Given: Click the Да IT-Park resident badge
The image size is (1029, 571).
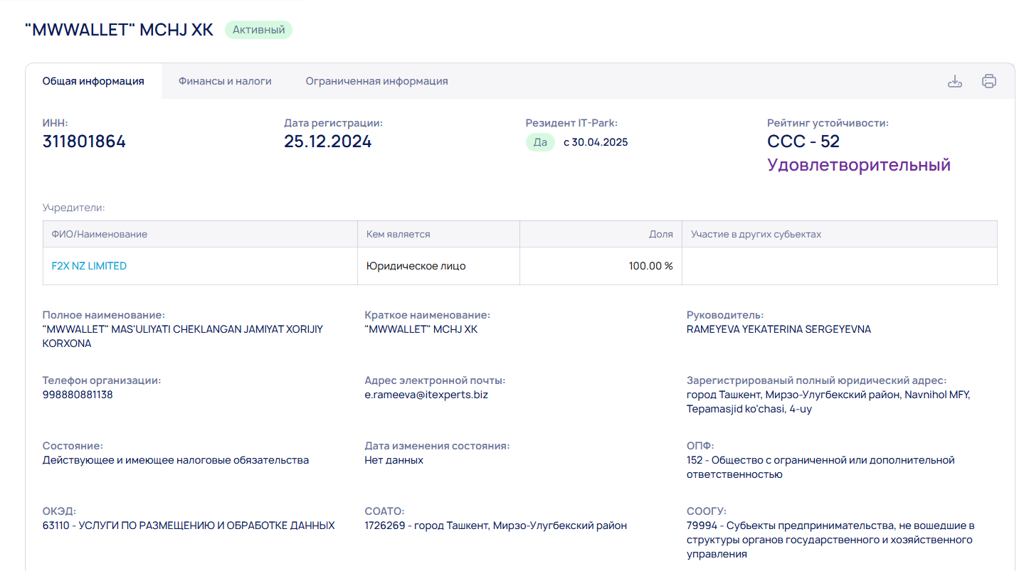Looking at the screenshot, I should pyautogui.click(x=540, y=142).
